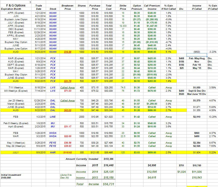The image size is (218, 187).
Task: Click call premium total "$12,595"
Action: (x=152, y=172)
